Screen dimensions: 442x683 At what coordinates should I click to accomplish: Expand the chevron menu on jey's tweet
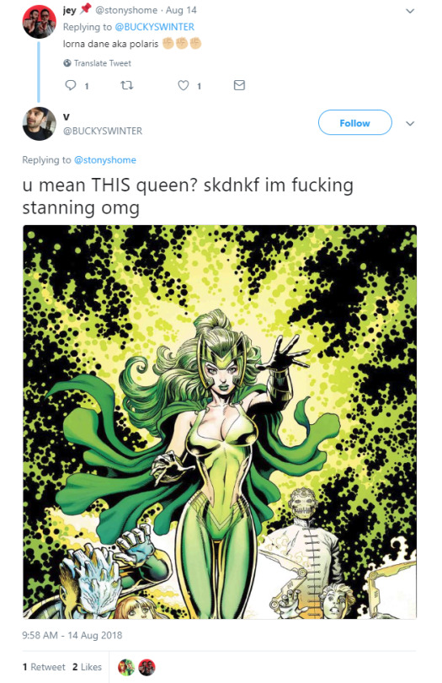409,11
